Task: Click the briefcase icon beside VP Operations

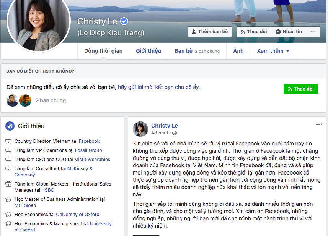Action: pos(8,151)
